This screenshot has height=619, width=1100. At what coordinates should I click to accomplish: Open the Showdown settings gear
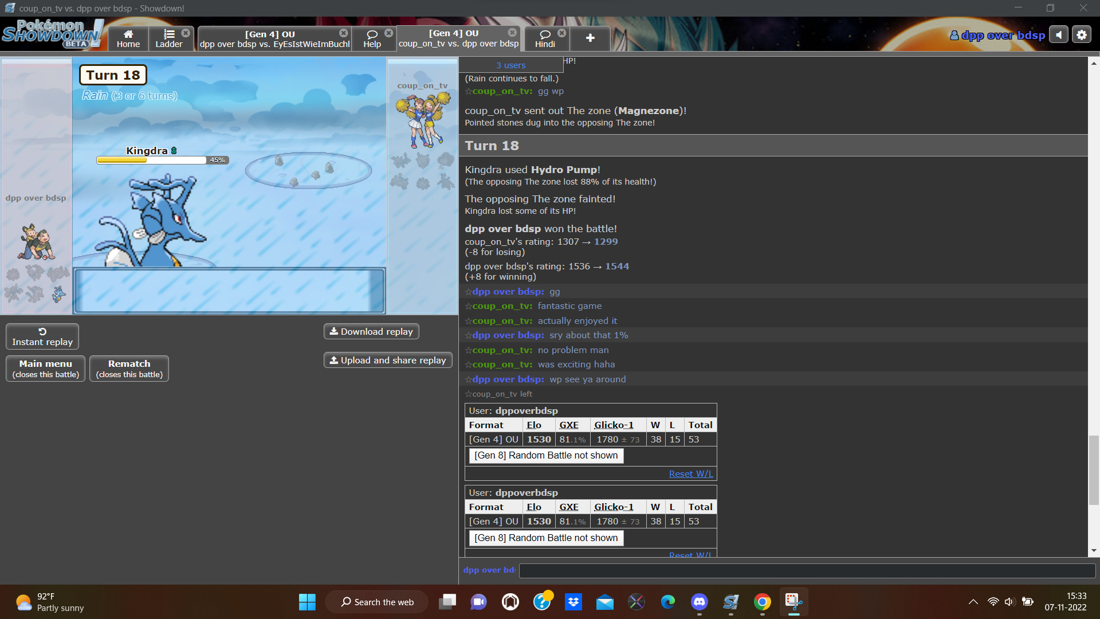pyautogui.click(x=1082, y=35)
